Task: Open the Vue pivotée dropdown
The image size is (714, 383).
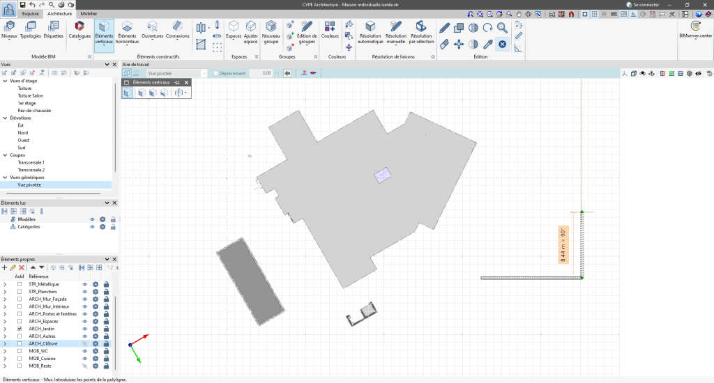Action: click(x=204, y=73)
